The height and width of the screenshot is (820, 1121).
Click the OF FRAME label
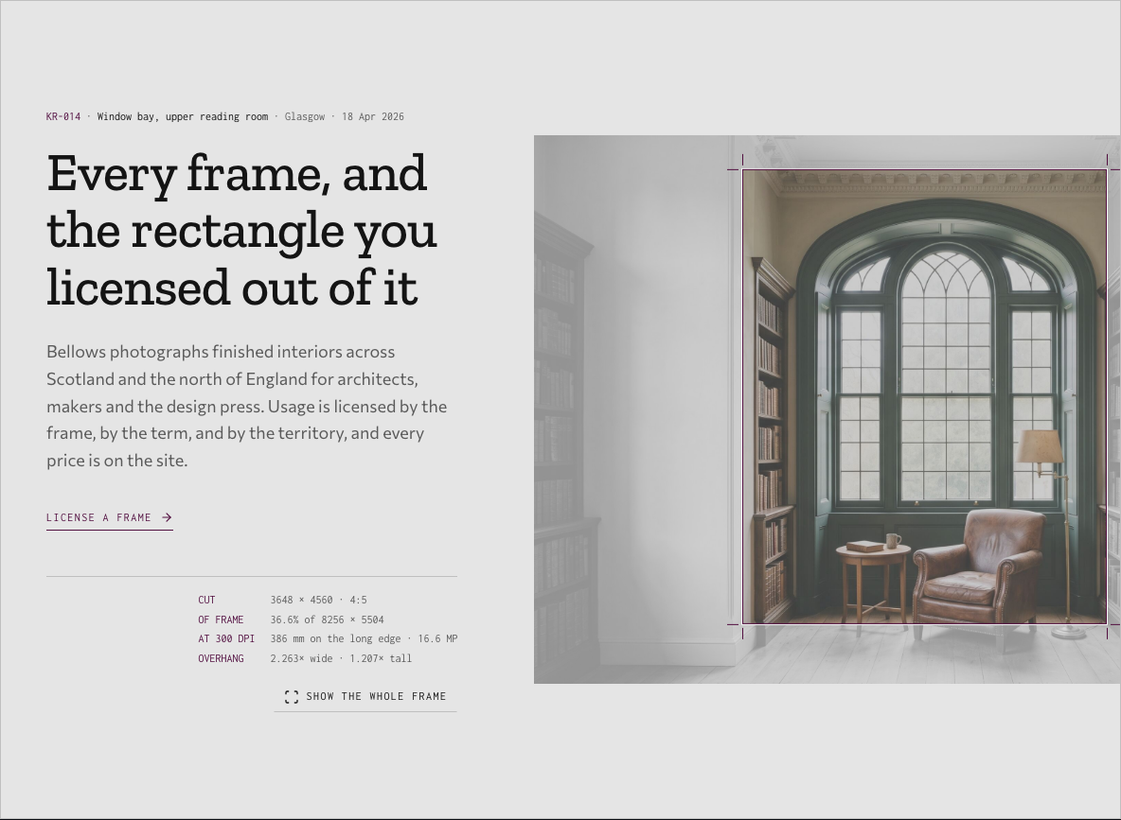(x=221, y=619)
